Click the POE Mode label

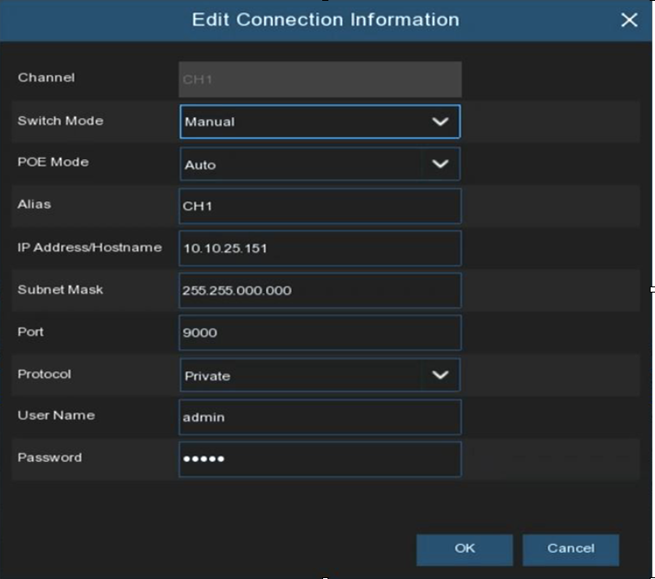pyautogui.click(x=53, y=162)
